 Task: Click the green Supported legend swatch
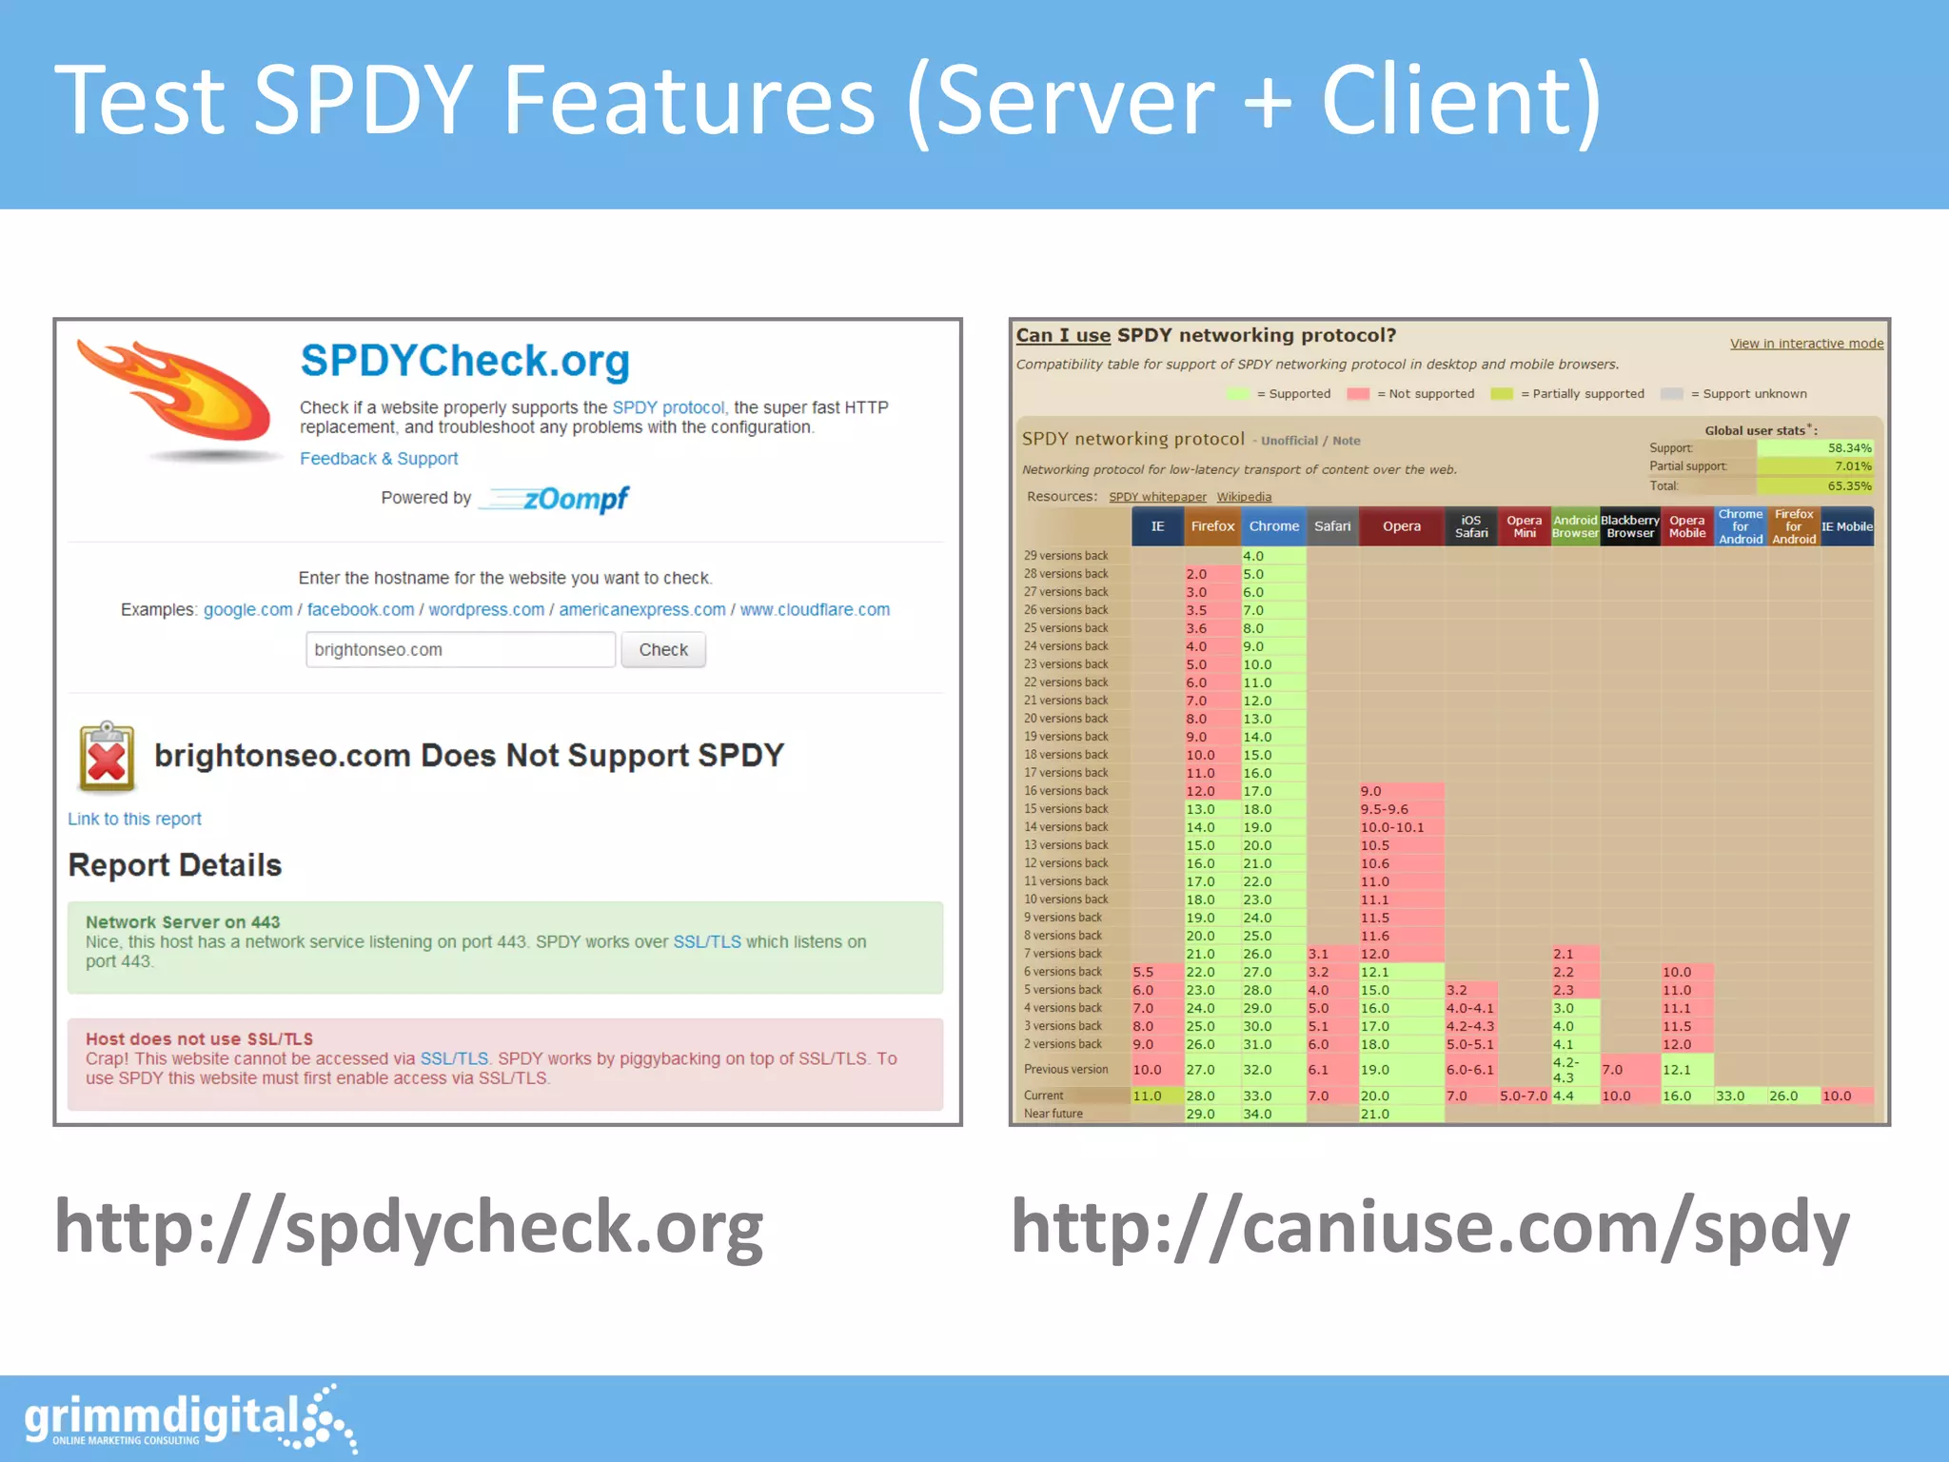tap(1238, 394)
